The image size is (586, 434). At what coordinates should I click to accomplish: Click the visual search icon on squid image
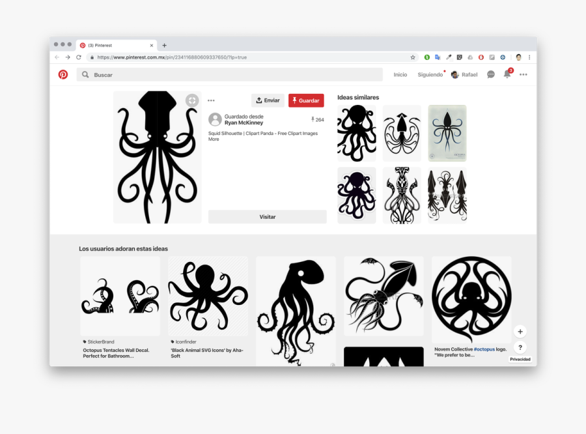191,100
